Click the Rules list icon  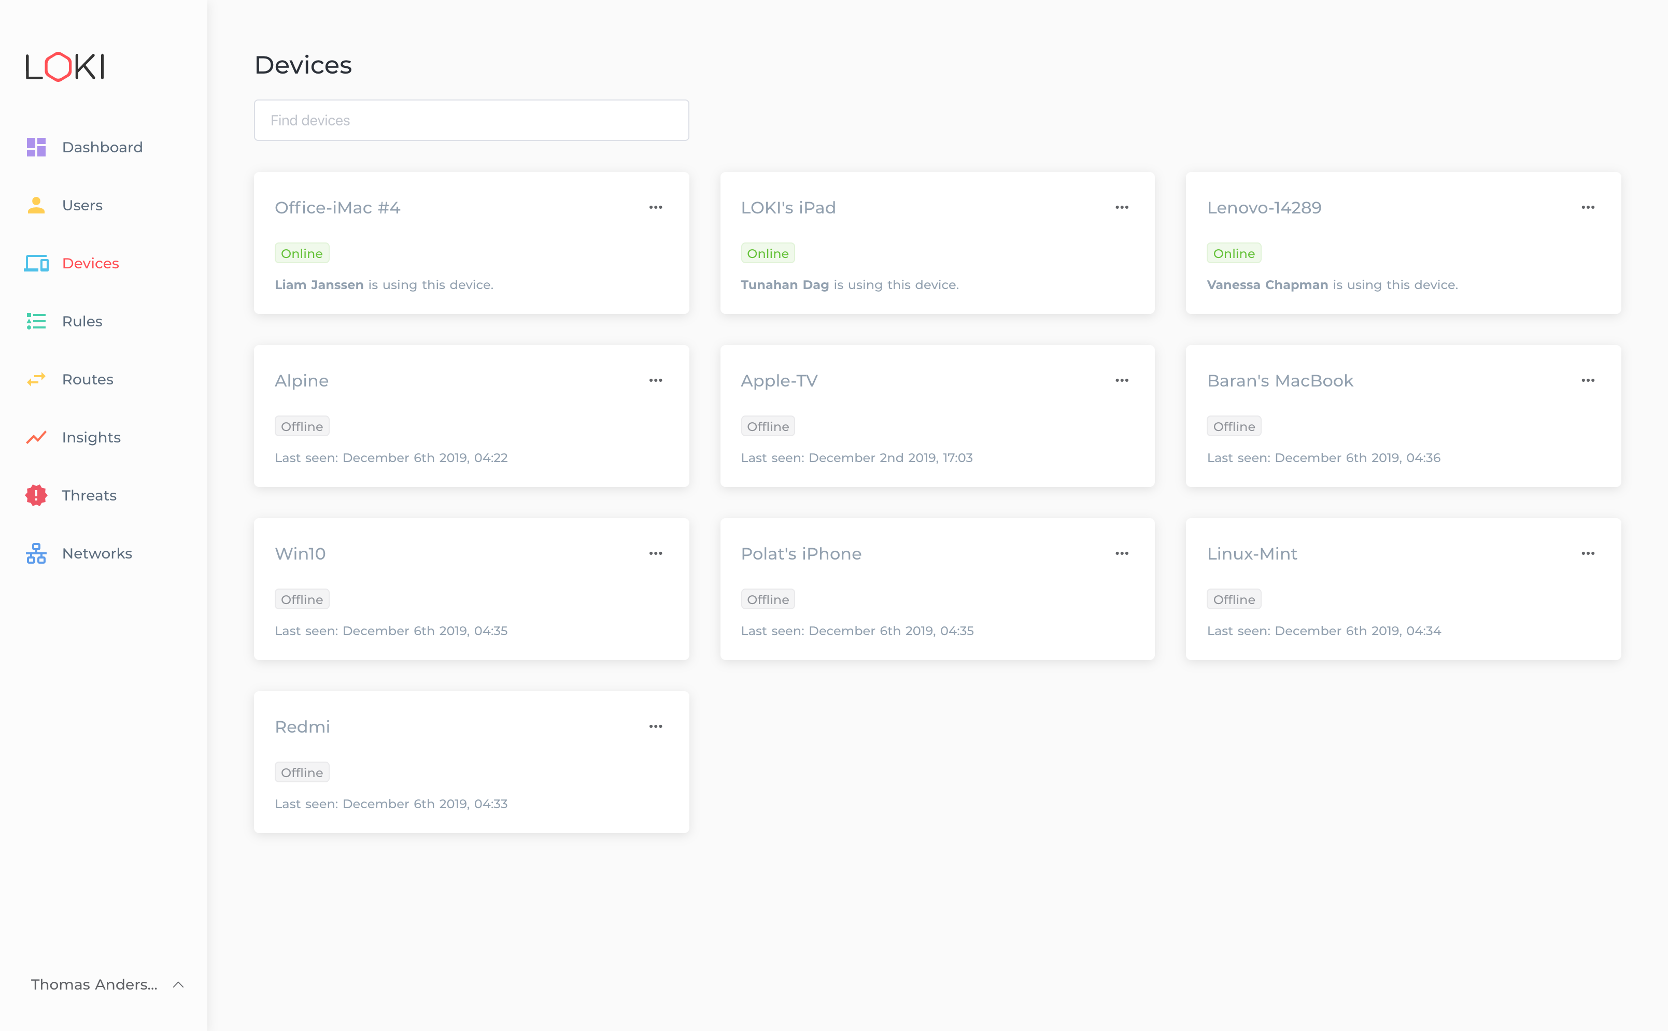tap(36, 321)
